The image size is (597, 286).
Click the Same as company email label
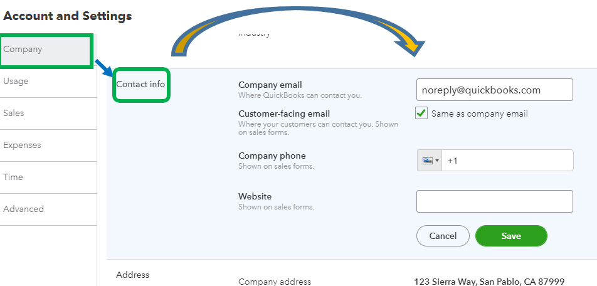479,114
